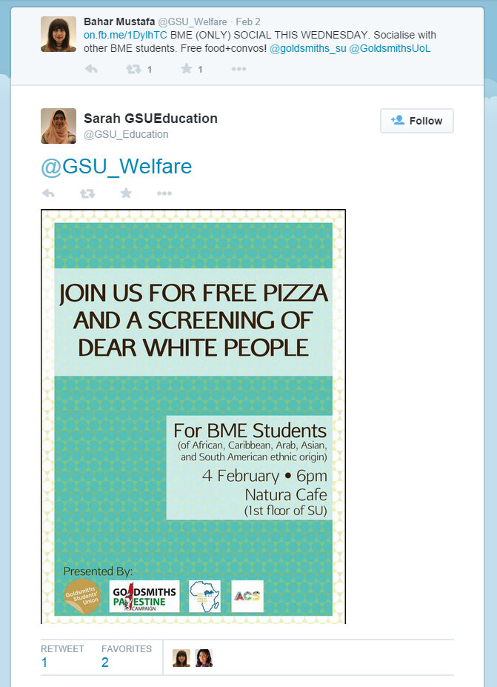This screenshot has height=687, width=497.
Task: Open the large @GSU_Welfare mention
Action: coord(116,167)
